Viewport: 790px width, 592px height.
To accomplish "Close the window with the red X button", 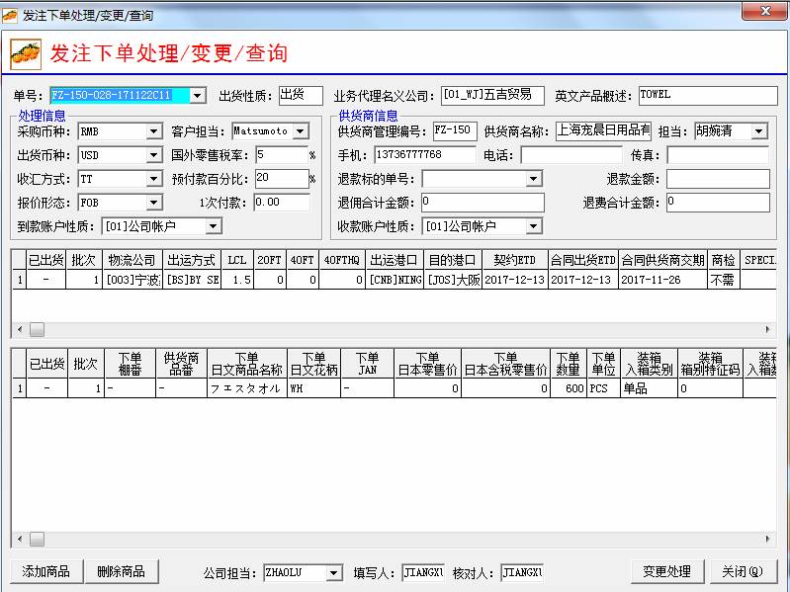I will point(764,10).
